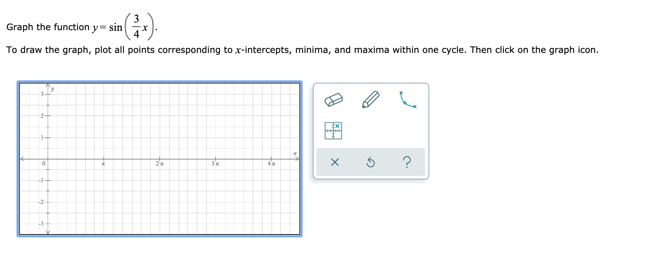Open the grid settings icon
646x265 pixels.
pyautogui.click(x=333, y=130)
